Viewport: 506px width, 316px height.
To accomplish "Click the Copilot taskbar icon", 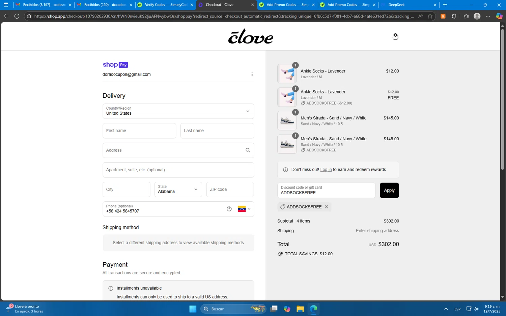I will click(x=287, y=309).
